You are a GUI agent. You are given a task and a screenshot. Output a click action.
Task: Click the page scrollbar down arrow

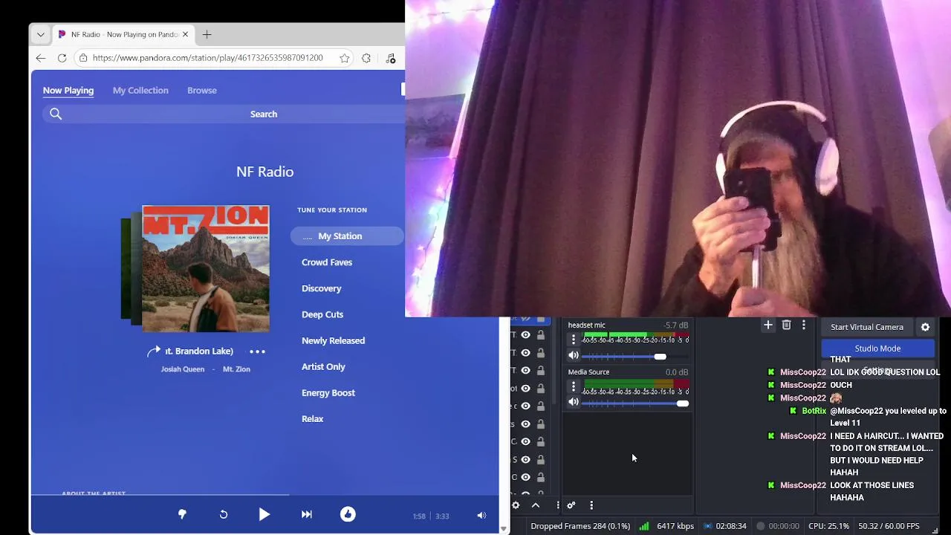tap(504, 529)
